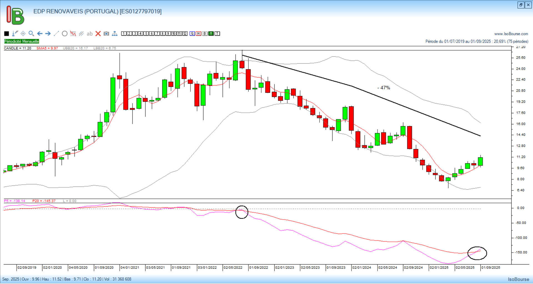533x284 pixels.
Task: Select the line drawing tool
Action: [x=56, y=34]
